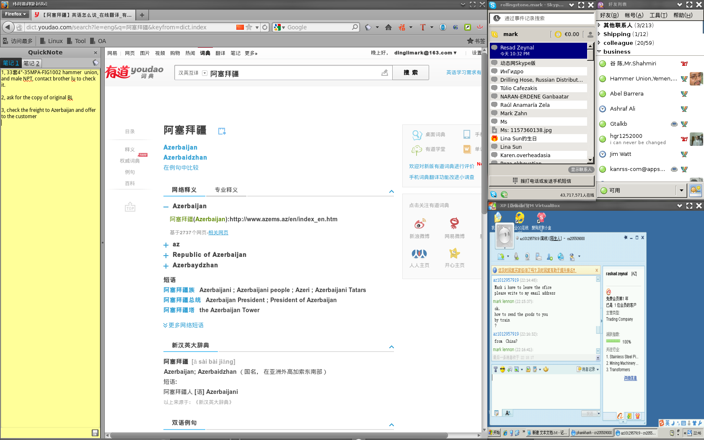Reload the page in Firefox

265,27
